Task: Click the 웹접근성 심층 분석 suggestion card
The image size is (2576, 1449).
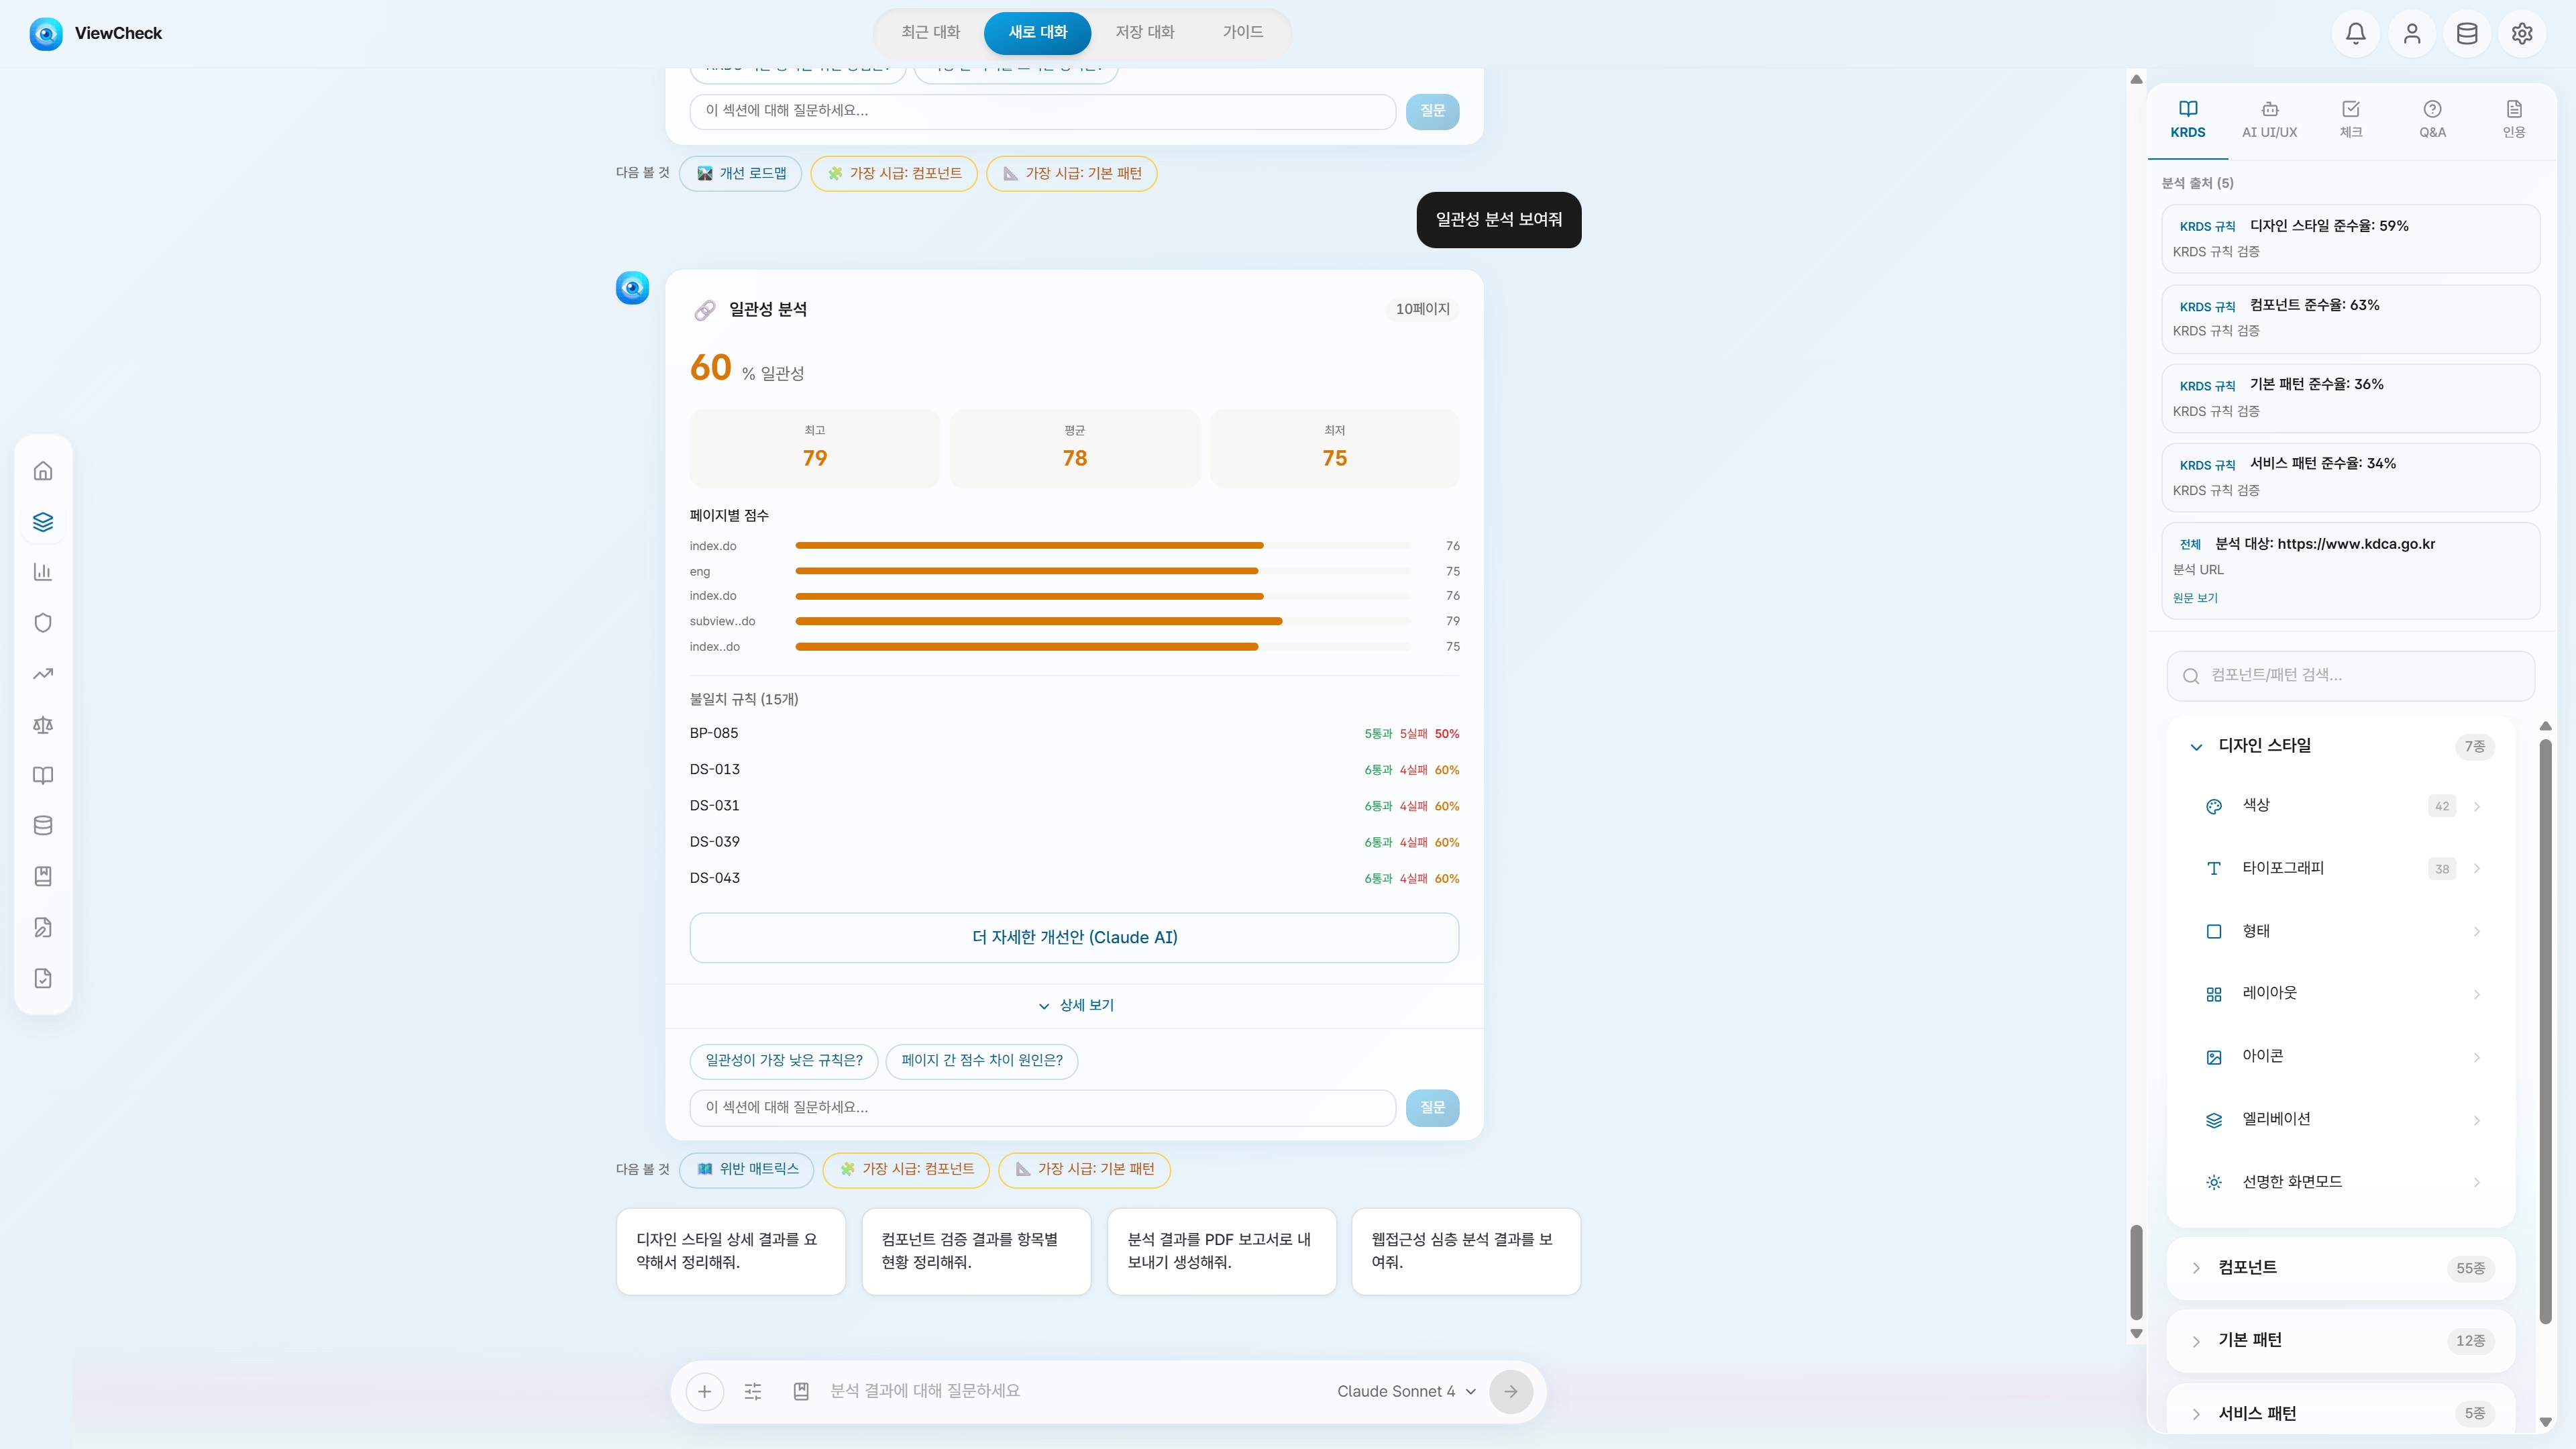Action: tap(1465, 1252)
